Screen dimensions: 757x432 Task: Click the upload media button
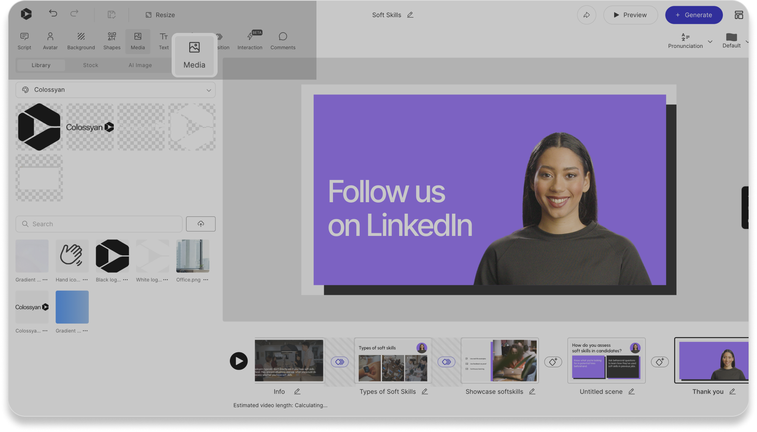[201, 224]
